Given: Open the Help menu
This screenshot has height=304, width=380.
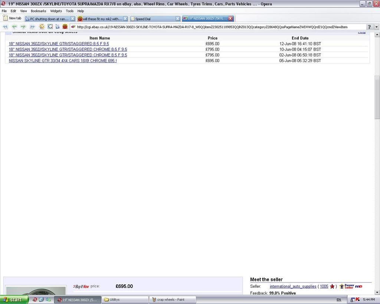Looking at the screenshot, I should pos(81,11).
